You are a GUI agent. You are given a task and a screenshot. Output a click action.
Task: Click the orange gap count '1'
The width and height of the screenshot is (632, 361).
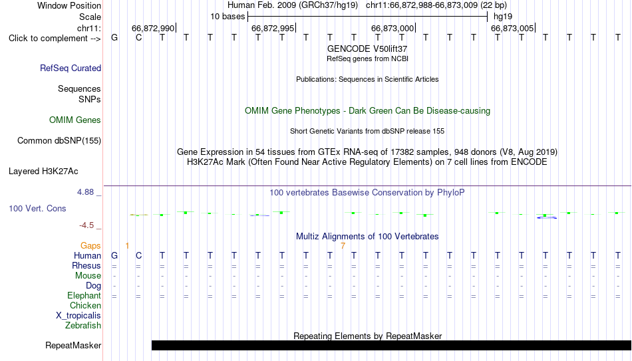tap(127, 246)
